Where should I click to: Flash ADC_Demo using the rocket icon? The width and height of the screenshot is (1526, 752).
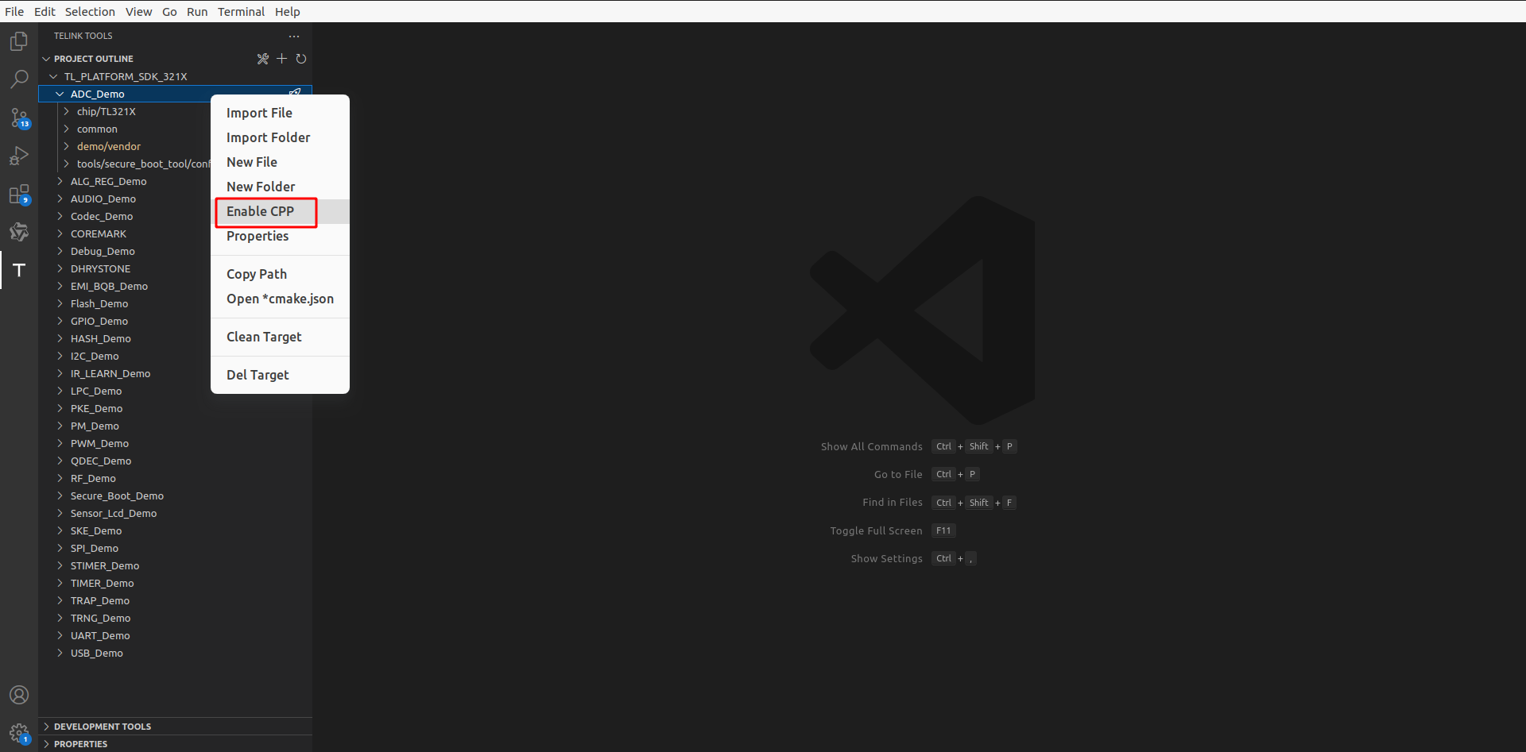pos(295,92)
